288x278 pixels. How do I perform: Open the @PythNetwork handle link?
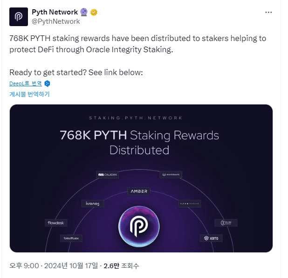point(55,21)
